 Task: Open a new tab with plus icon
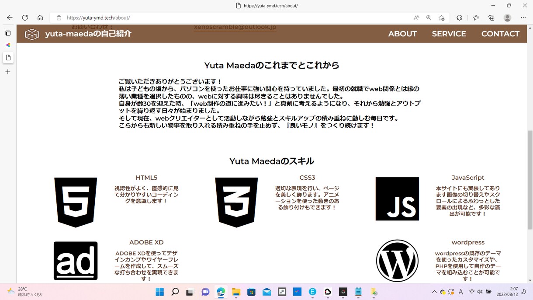point(8,72)
